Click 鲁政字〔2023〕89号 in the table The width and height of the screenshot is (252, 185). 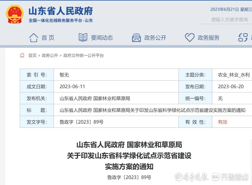click(81, 122)
